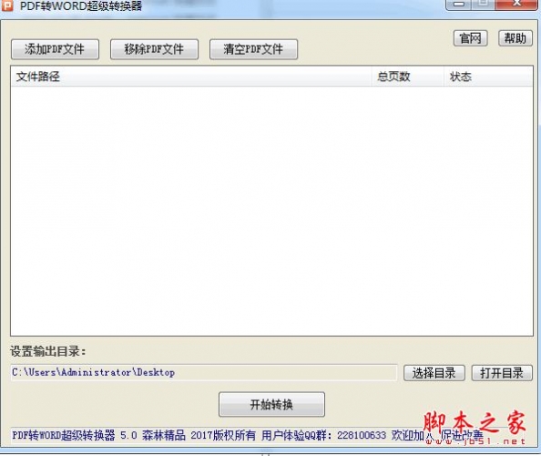Click the 设置输出目录 label
This screenshot has height=456, width=541.
point(47,351)
